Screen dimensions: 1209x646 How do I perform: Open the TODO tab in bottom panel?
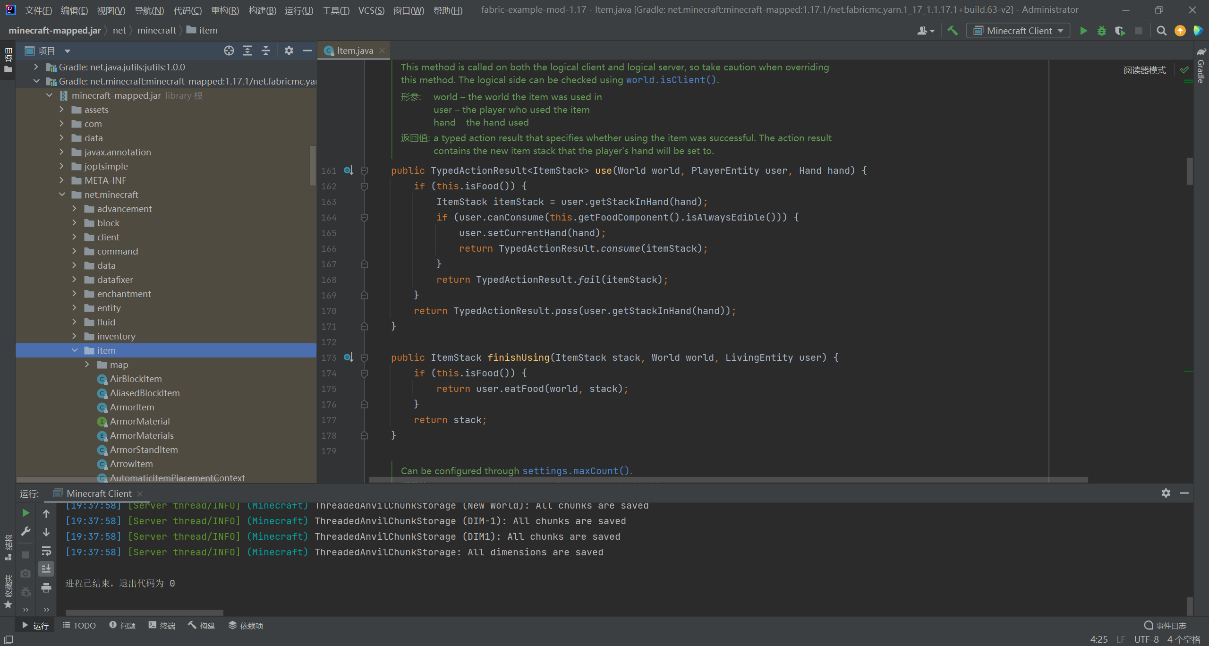82,624
